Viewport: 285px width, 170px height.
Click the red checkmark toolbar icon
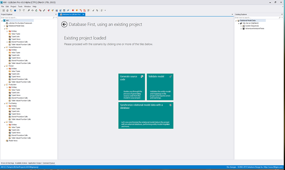[49, 11]
